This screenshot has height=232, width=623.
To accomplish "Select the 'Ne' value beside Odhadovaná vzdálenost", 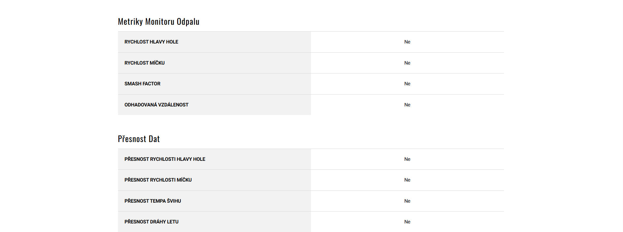I will click(407, 105).
